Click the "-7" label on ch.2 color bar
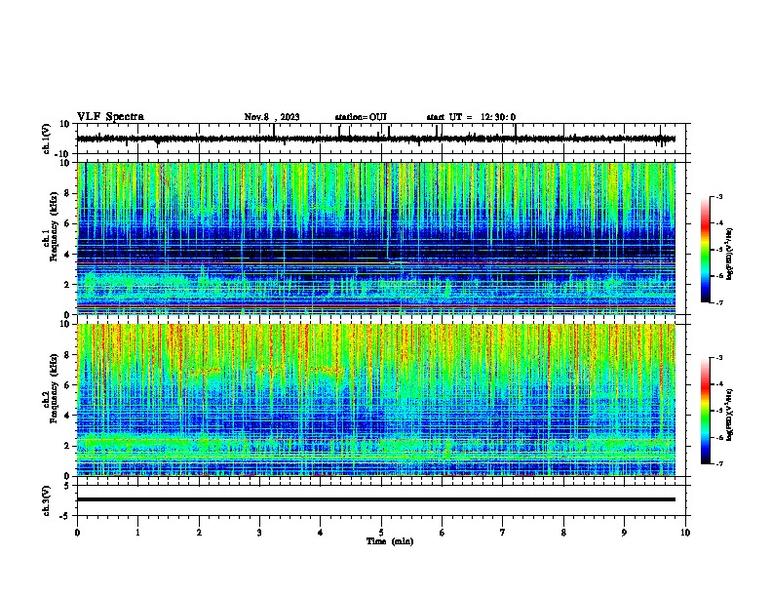The width and height of the screenshot is (772, 597). tap(718, 463)
